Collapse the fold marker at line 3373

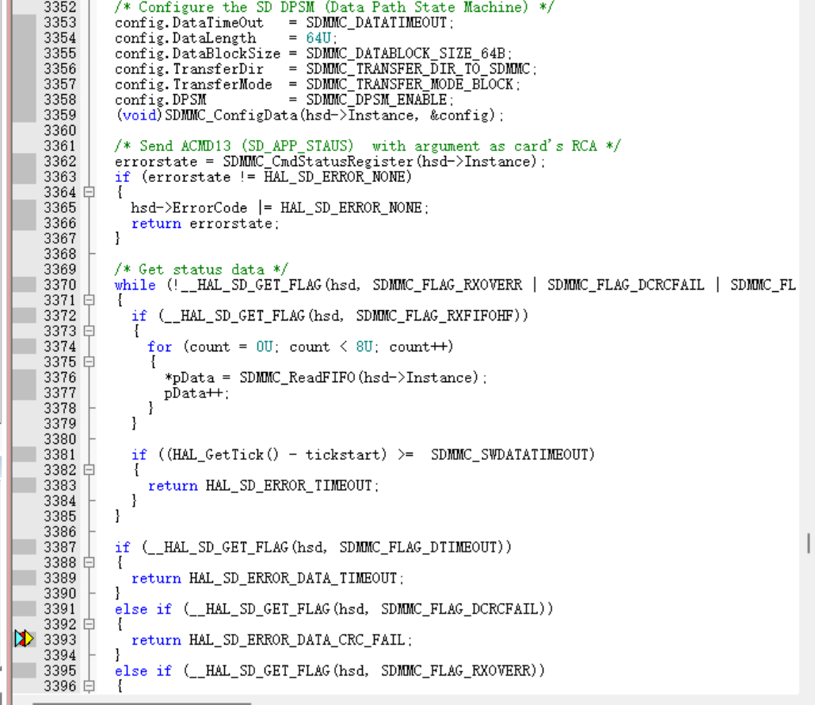(x=89, y=331)
